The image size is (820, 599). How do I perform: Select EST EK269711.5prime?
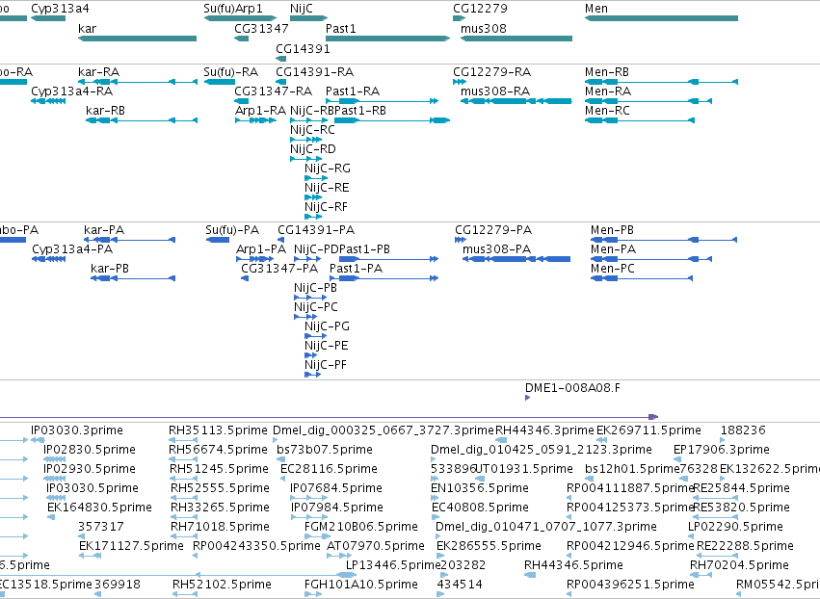[601, 440]
